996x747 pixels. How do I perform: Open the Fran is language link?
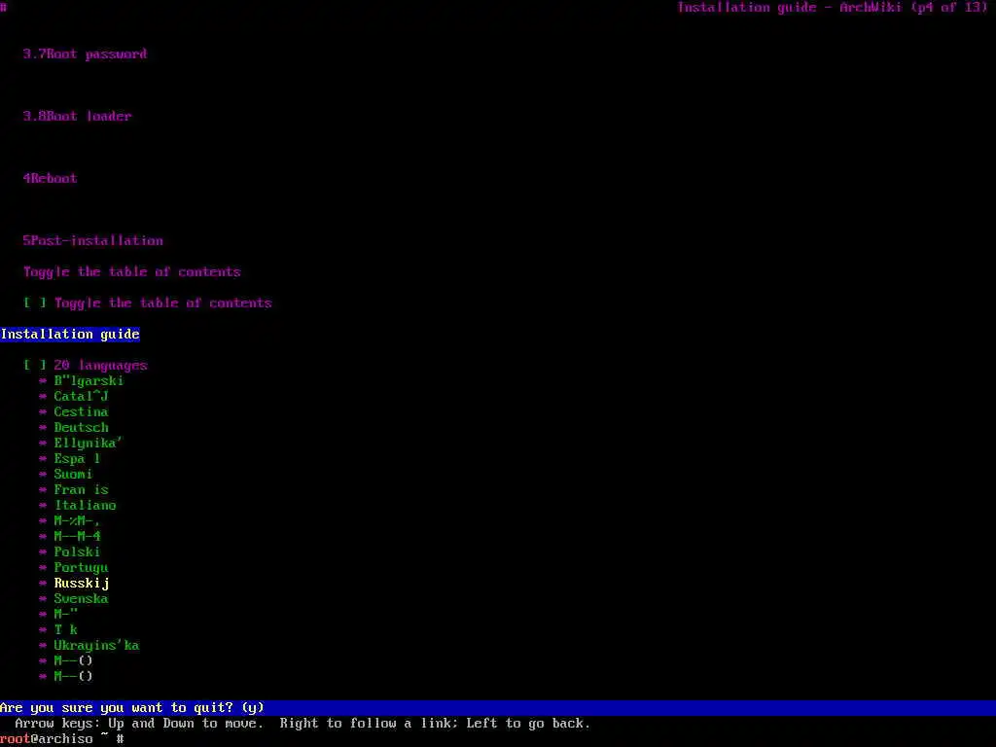(82, 490)
